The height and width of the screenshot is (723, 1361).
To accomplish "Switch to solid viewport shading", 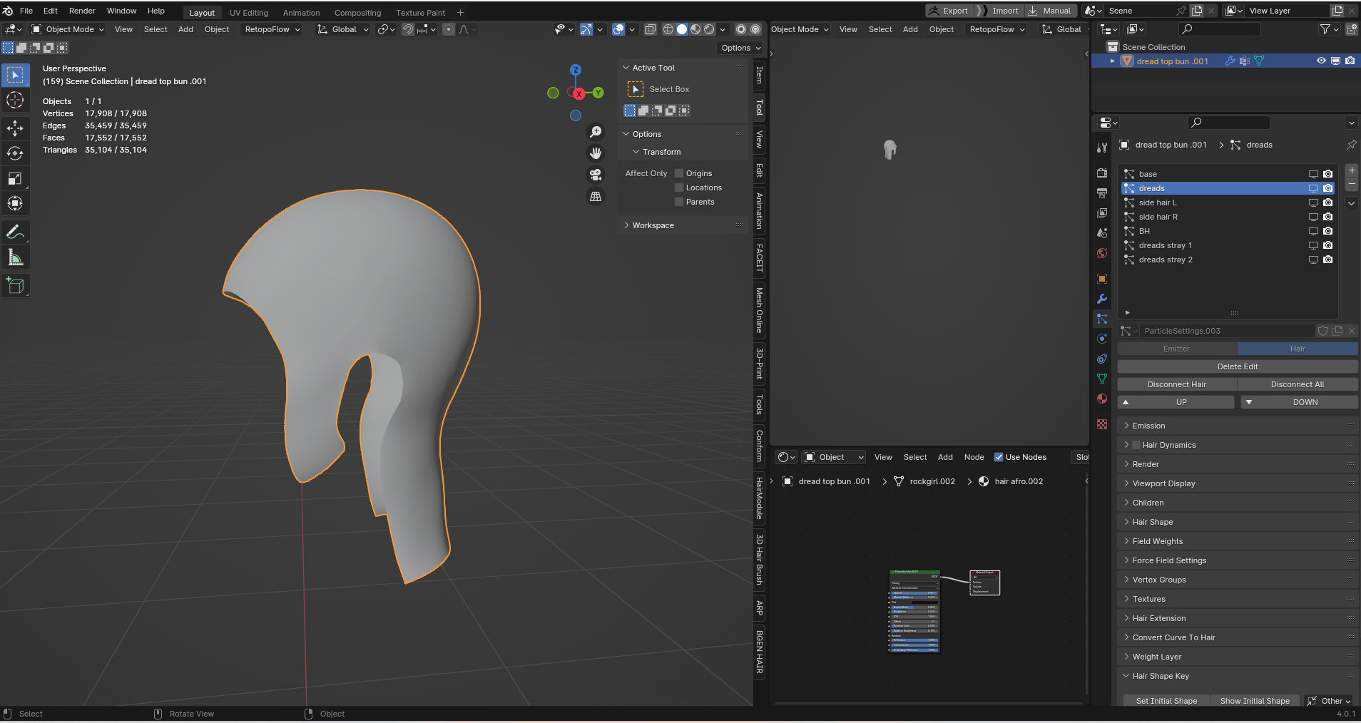I will (682, 29).
